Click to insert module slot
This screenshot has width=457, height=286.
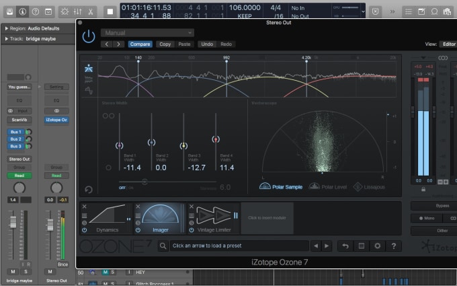coord(267,218)
